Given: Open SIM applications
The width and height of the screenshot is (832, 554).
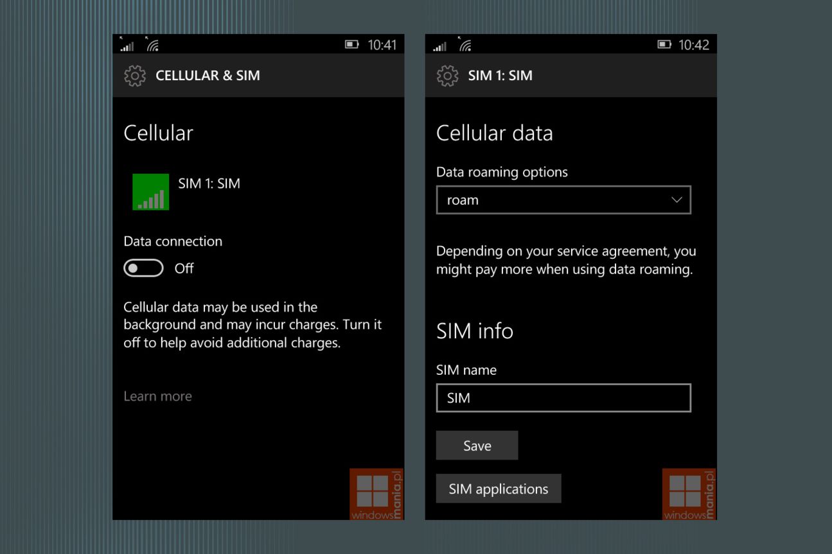Looking at the screenshot, I should 498,489.
